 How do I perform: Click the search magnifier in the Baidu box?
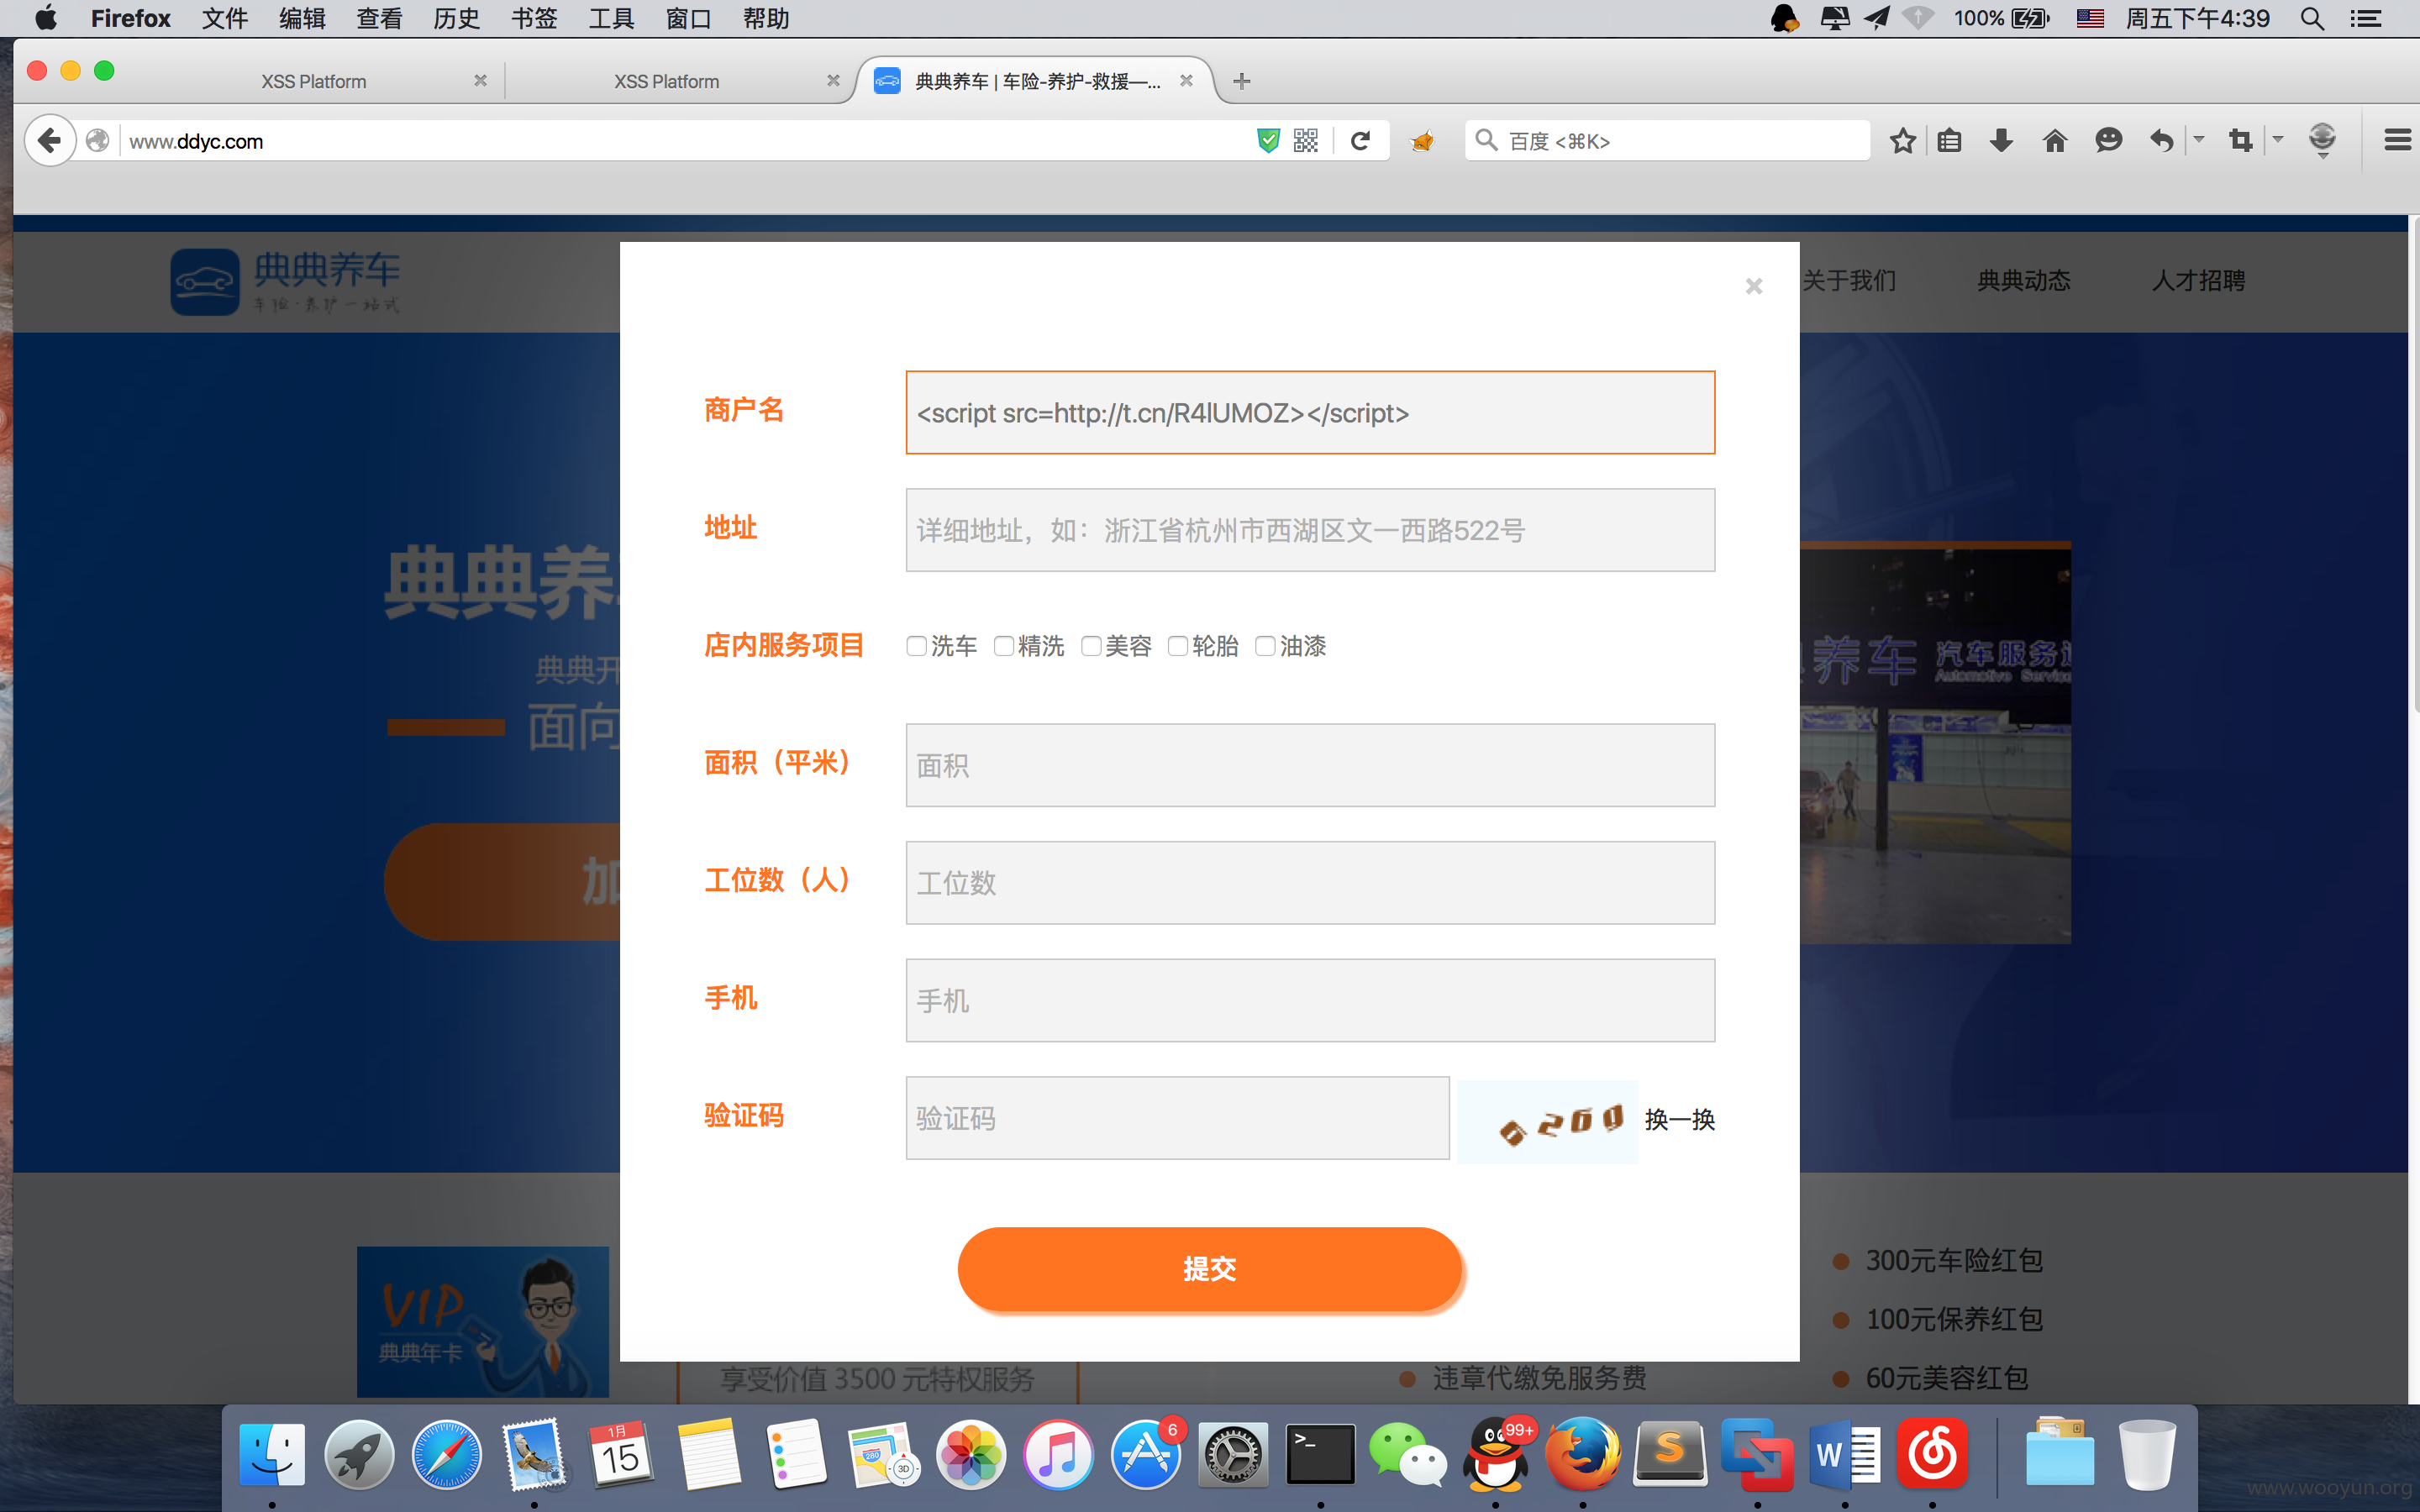[1486, 141]
